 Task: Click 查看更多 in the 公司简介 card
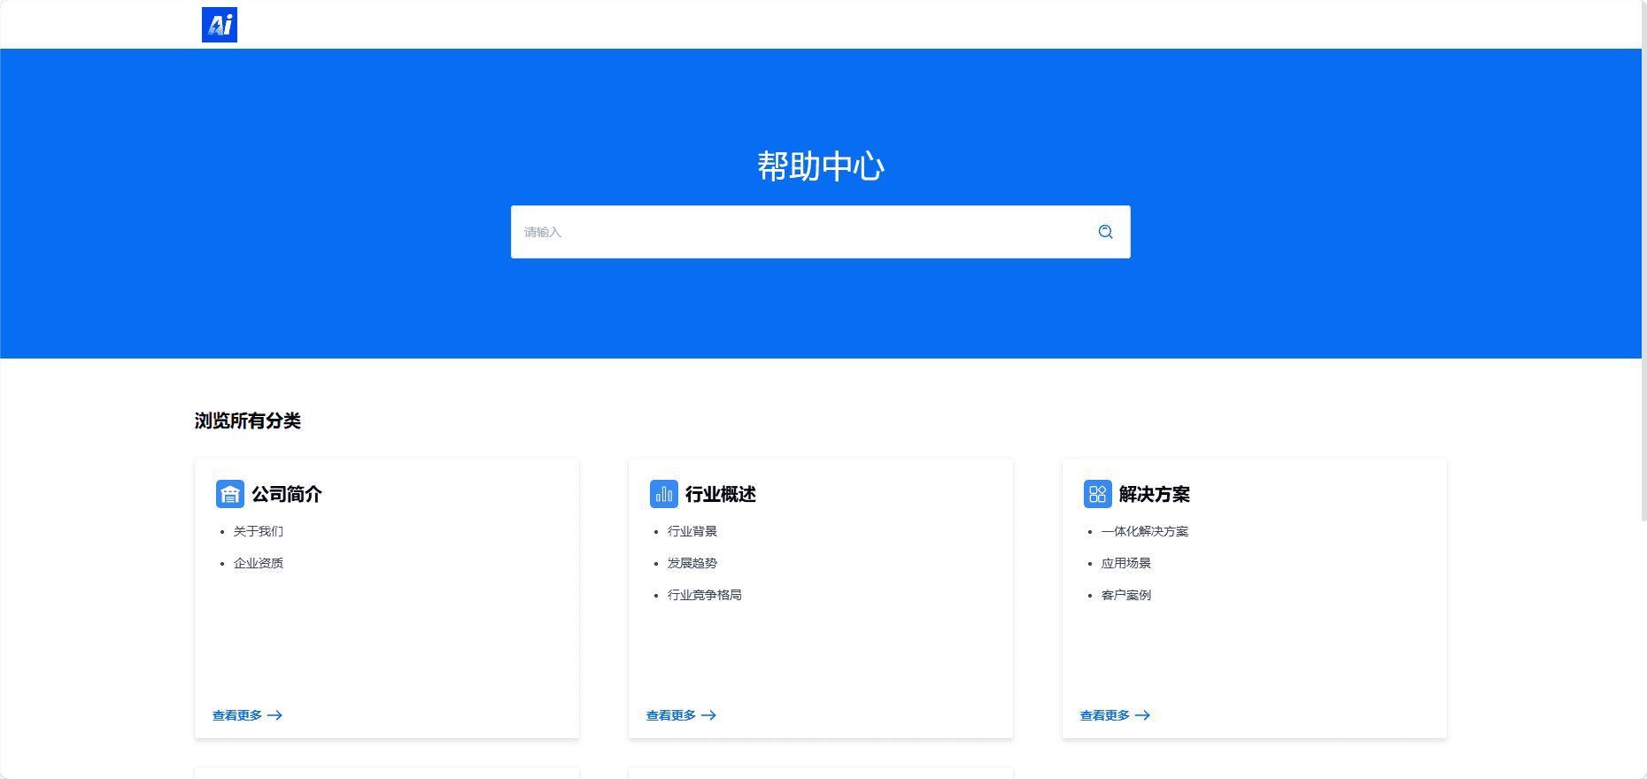tap(247, 715)
